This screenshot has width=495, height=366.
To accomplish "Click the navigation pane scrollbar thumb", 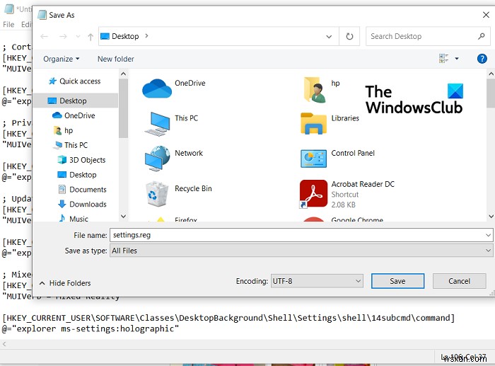I will [x=124, y=108].
